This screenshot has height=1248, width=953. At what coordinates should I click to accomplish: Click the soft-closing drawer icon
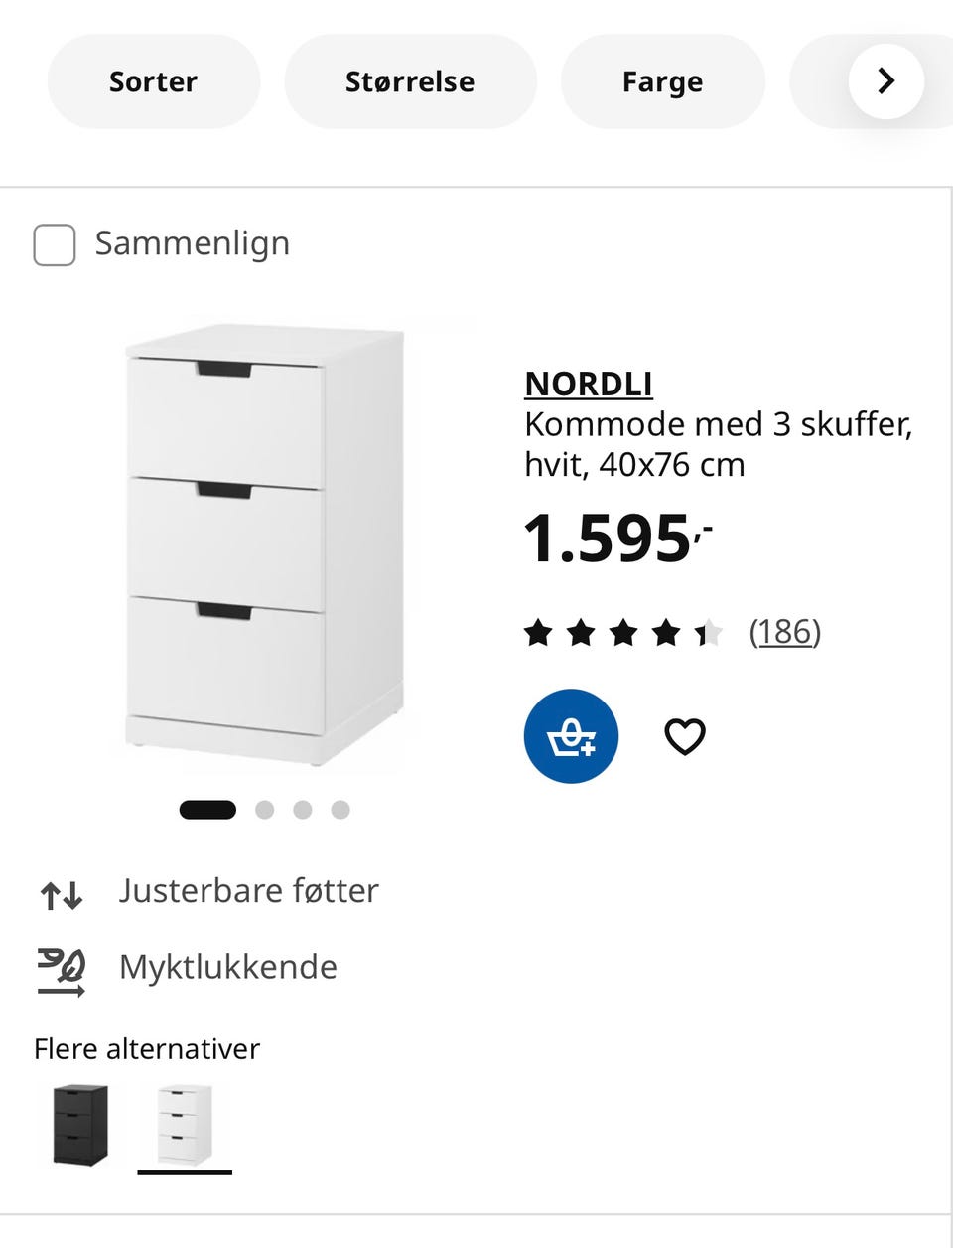[x=62, y=972]
